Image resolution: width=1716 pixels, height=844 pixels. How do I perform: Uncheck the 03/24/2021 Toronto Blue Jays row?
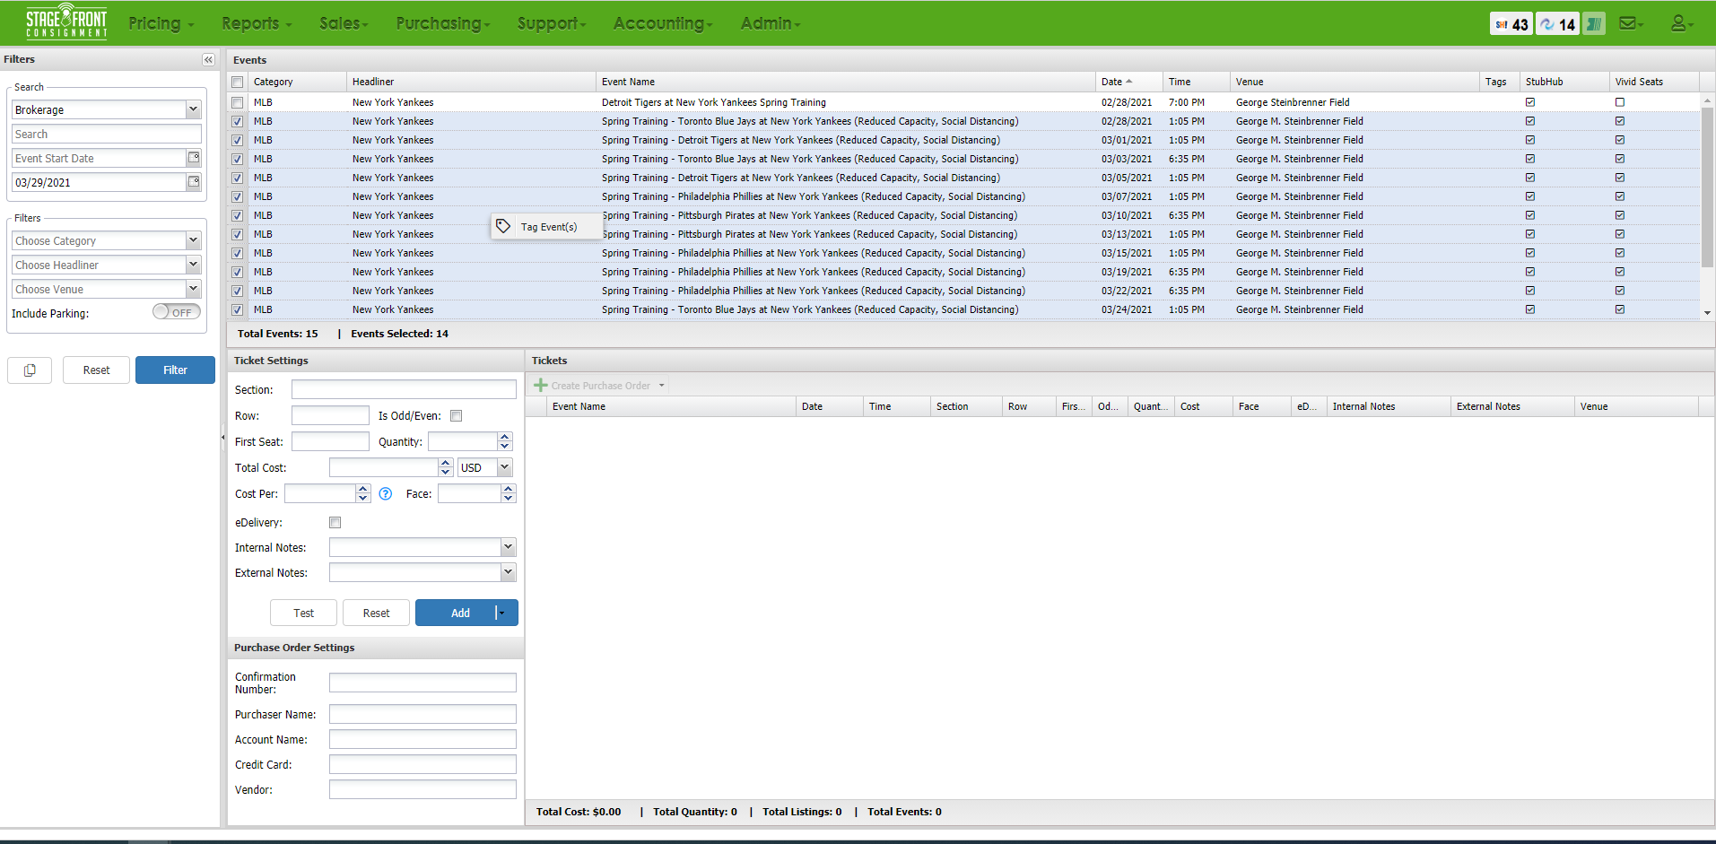(238, 309)
